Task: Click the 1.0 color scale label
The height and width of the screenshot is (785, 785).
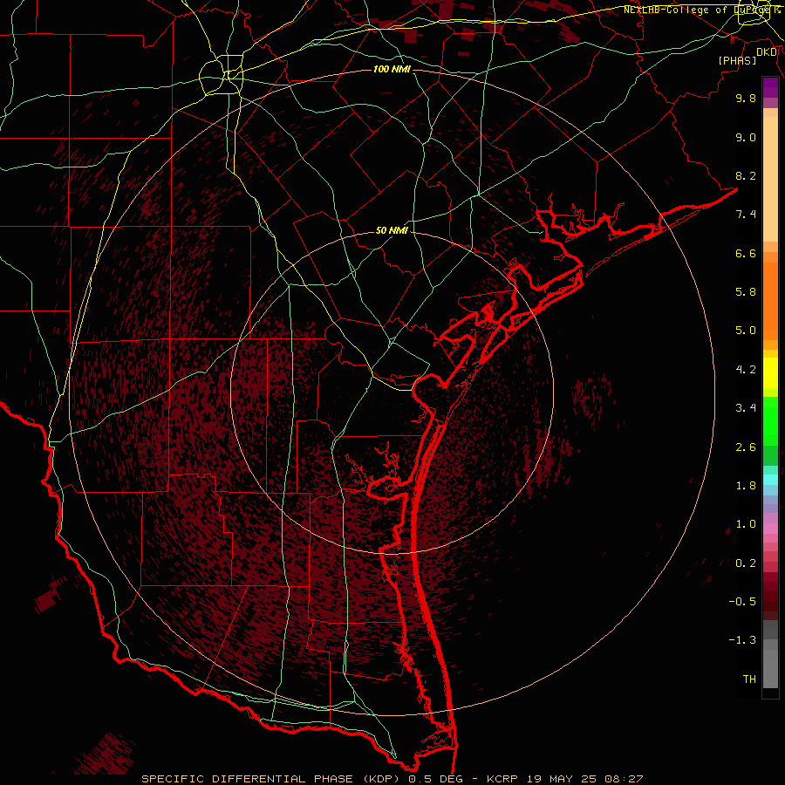Action: (746, 524)
